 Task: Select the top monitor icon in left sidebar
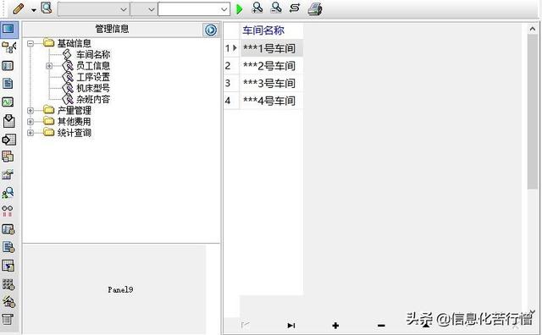coord(8,29)
